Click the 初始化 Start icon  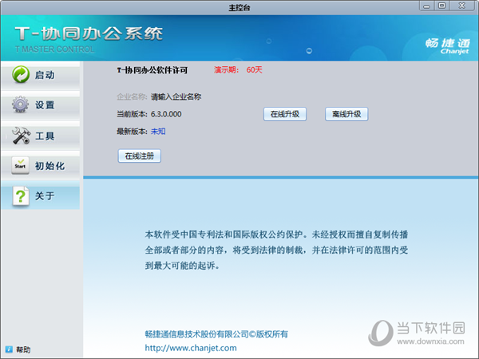20,165
